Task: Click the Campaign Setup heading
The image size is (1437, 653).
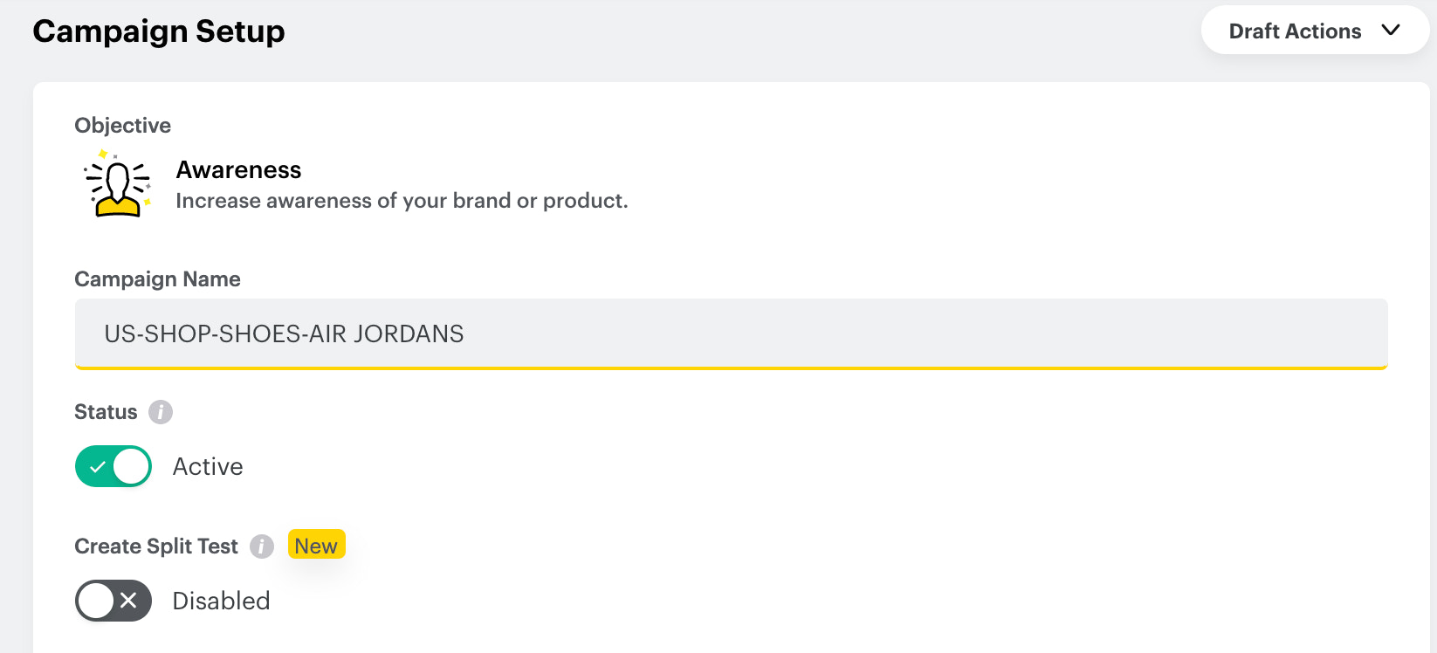Action: pyautogui.click(x=158, y=31)
